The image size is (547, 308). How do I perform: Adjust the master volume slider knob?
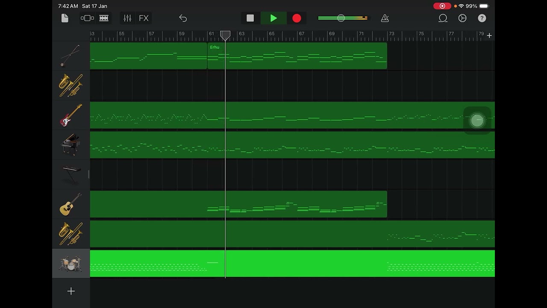point(341,18)
